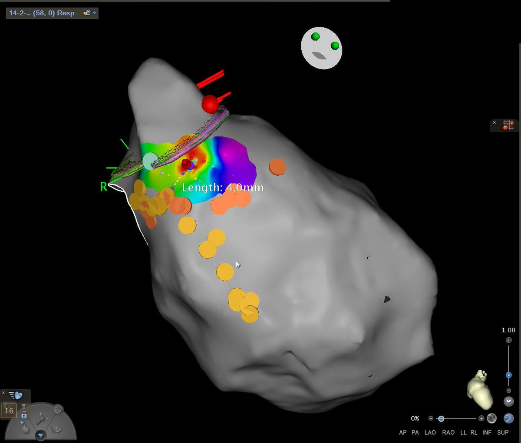Switch to LAO view
The image size is (521, 443).
click(430, 433)
